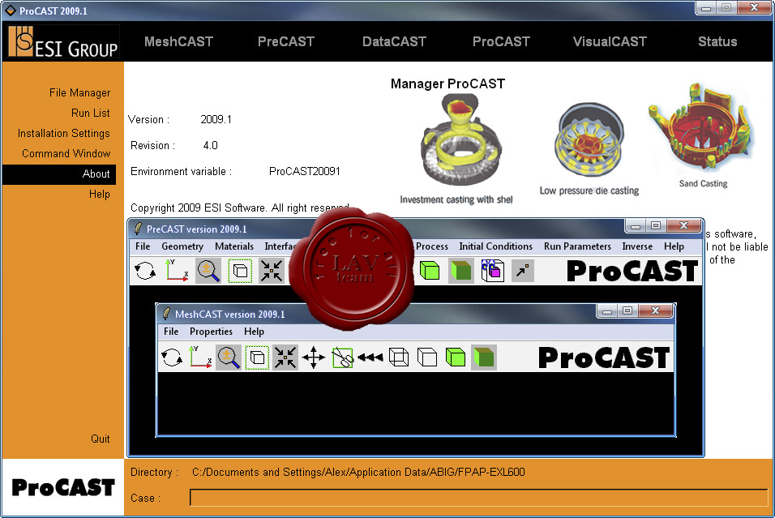775x518 pixels.
Task: Open MeshCAST File menu
Action: click(171, 332)
